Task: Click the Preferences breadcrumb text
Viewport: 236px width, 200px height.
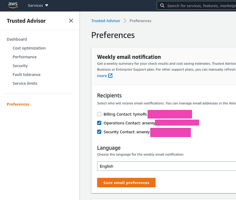Action: (x=140, y=21)
